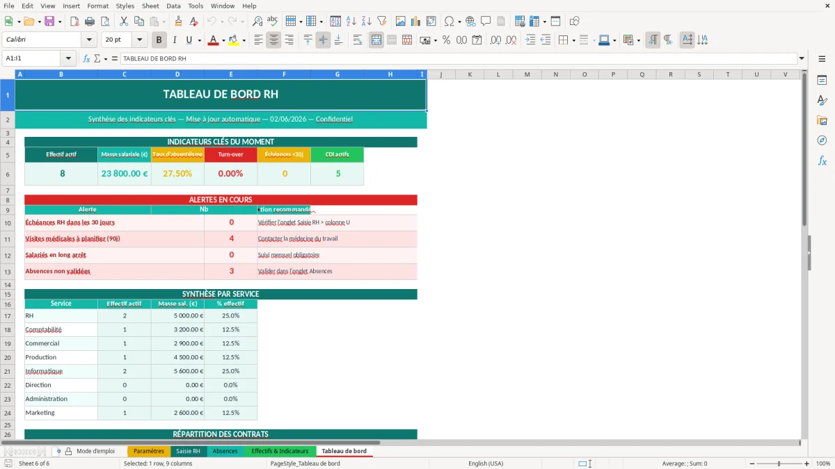Image resolution: width=835 pixels, height=469 pixels.
Task: Open Conditional Formatting dropdown arrow
Action: 638,40
